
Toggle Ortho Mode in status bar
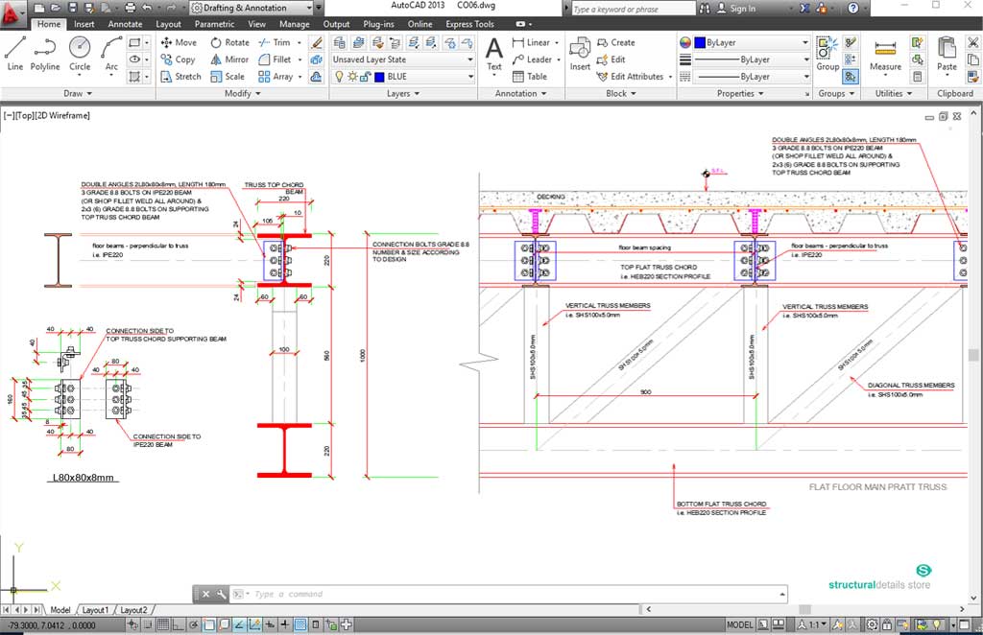(178, 624)
